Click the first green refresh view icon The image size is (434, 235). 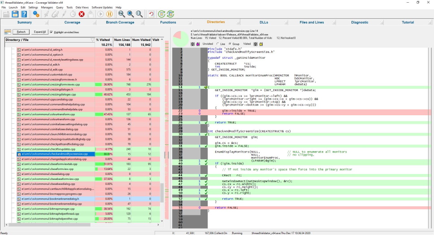point(161,14)
